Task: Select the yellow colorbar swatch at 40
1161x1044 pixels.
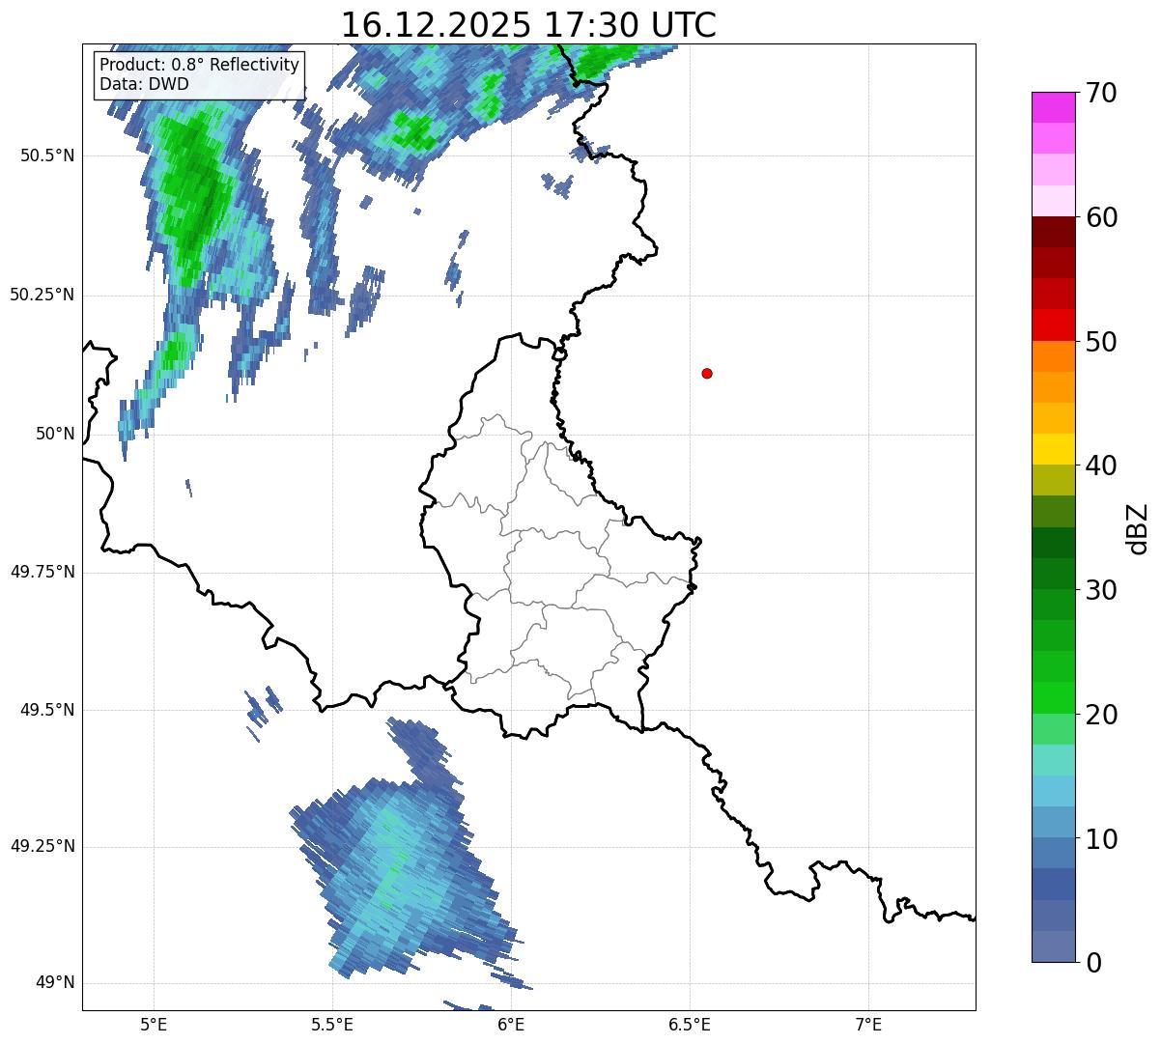Action: point(1053,450)
